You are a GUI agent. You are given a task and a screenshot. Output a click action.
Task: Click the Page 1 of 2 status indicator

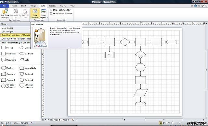[6, 123]
